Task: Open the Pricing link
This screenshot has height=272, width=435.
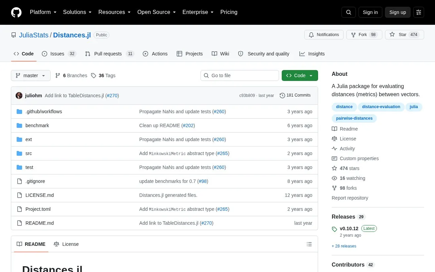Action: coord(229,12)
